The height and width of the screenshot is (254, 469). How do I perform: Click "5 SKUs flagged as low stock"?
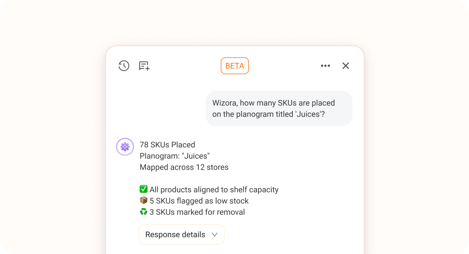(x=199, y=201)
